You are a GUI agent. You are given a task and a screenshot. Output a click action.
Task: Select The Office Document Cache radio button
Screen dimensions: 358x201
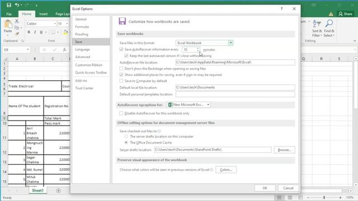(x=126, y=142)
